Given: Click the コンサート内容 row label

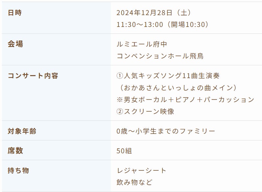Looking at the screenshot, I should [x=33, y=76].
